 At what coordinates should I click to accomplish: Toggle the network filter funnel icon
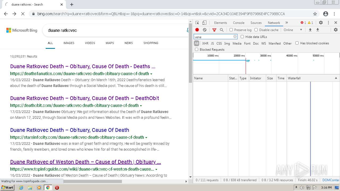214,30
